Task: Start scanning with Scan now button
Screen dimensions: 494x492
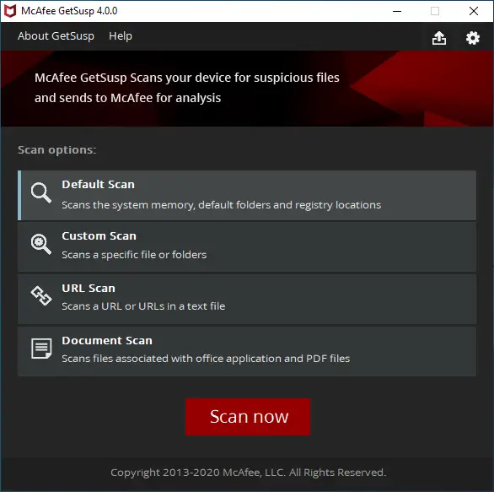Action: click(248, 417)
